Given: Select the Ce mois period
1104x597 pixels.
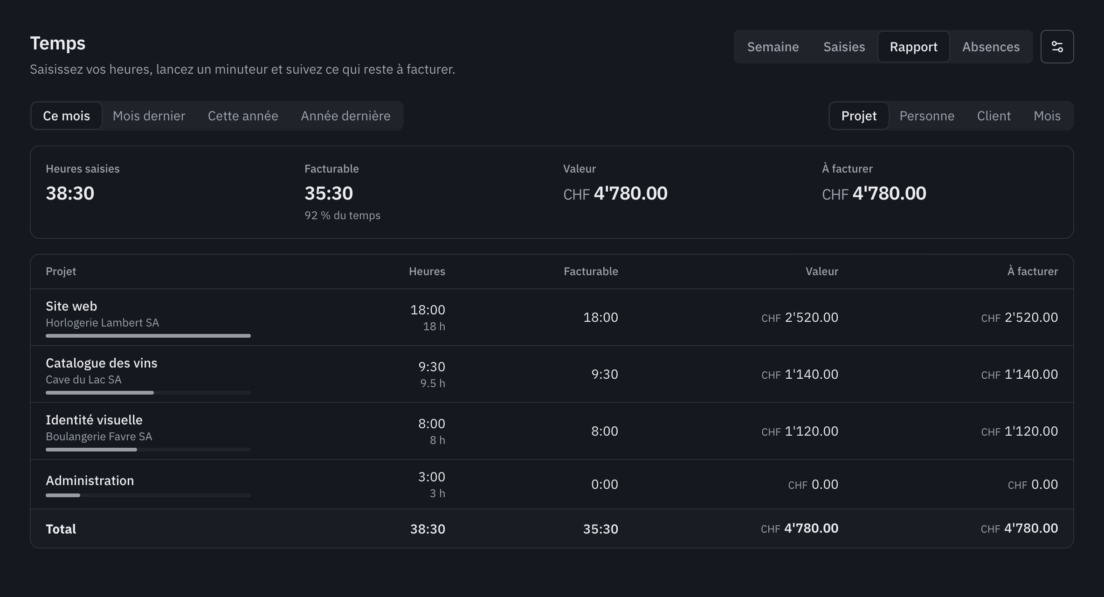Looking at the screenshot, I should coord(66,116).
